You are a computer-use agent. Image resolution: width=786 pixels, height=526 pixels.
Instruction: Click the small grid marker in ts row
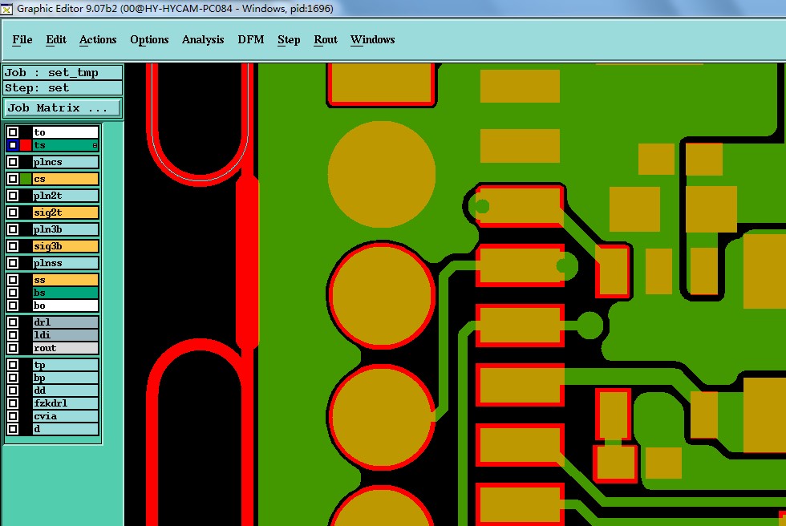click(x=95, y=146)
